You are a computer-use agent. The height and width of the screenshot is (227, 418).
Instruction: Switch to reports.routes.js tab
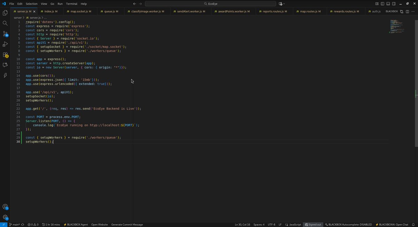275,11
